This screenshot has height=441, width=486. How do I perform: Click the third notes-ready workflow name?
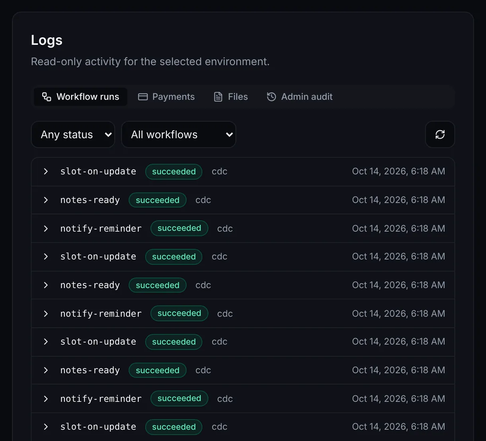(90, 370)
